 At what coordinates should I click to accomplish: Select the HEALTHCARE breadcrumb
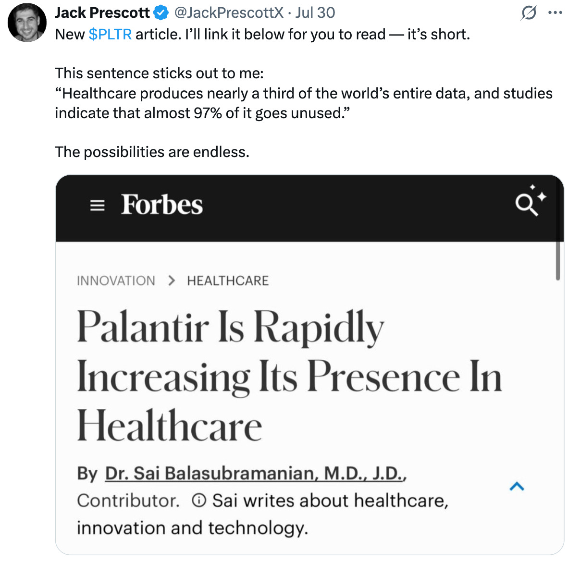[x=228, y=281]
